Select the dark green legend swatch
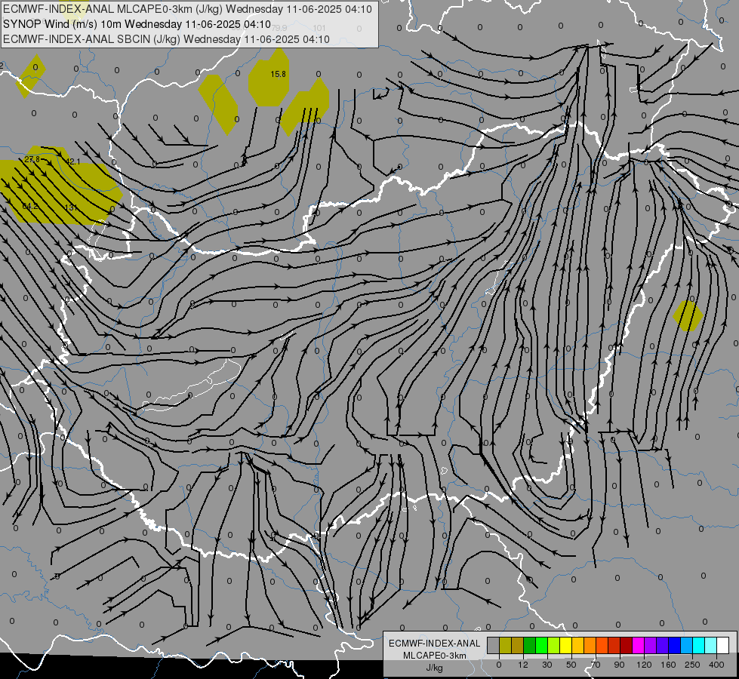 (x=530, y=646)
